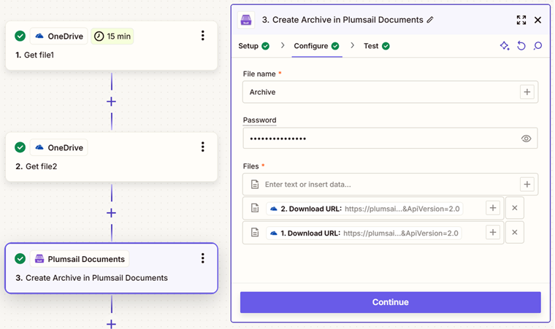Click the AI sparkle assistant icon
Image resolution: width=555 pixels, height=329 pixels.
coord(505,46)
